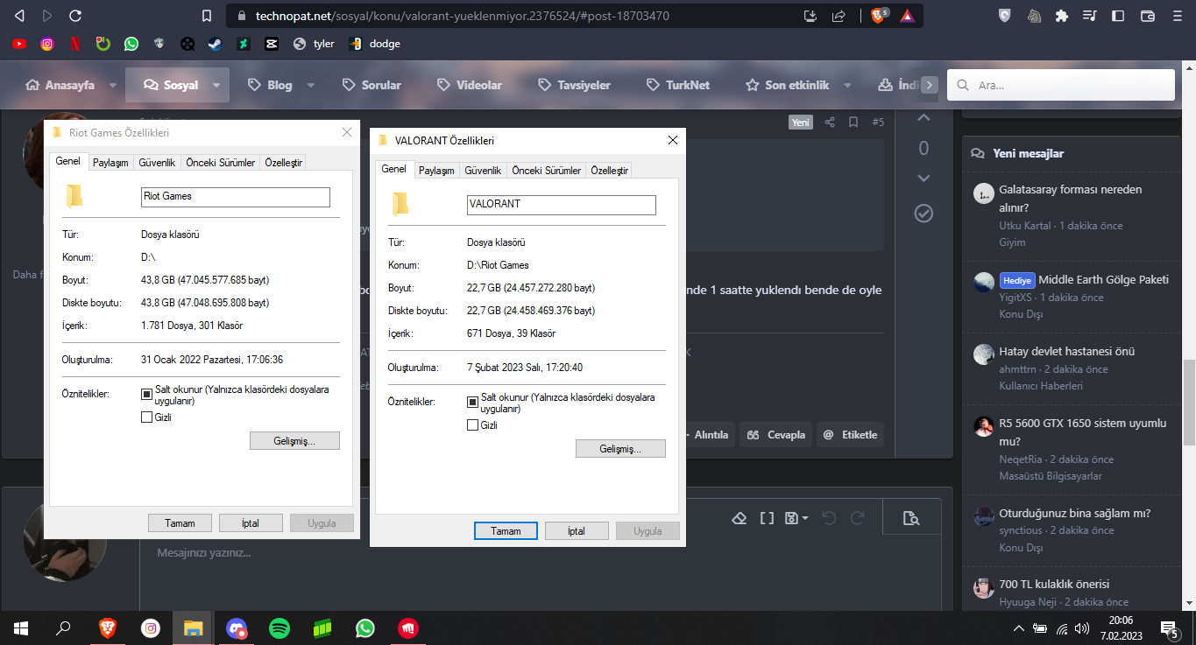Open the '700 TL kulaklık önerisi' thread
The height and width of the screenshot is (645, 1196).
click(x=1054, y=585)
